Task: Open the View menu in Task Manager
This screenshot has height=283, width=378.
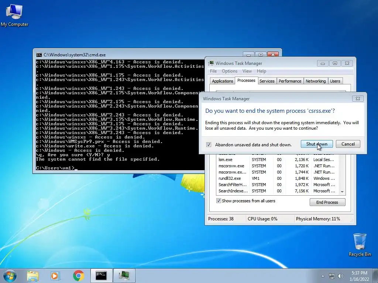Action: pos(247,71)
